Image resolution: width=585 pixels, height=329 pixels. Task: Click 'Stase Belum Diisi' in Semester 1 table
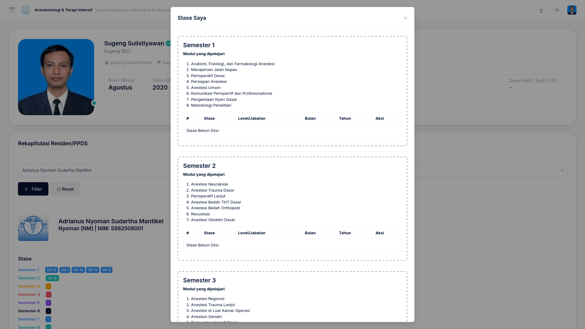tap(202, 131)
